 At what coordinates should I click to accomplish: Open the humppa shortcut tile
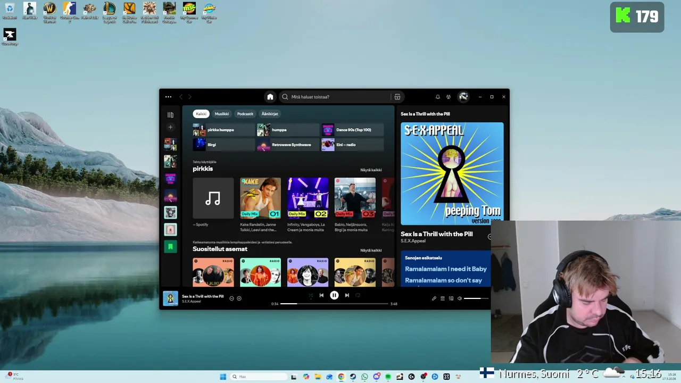point(288,130)
